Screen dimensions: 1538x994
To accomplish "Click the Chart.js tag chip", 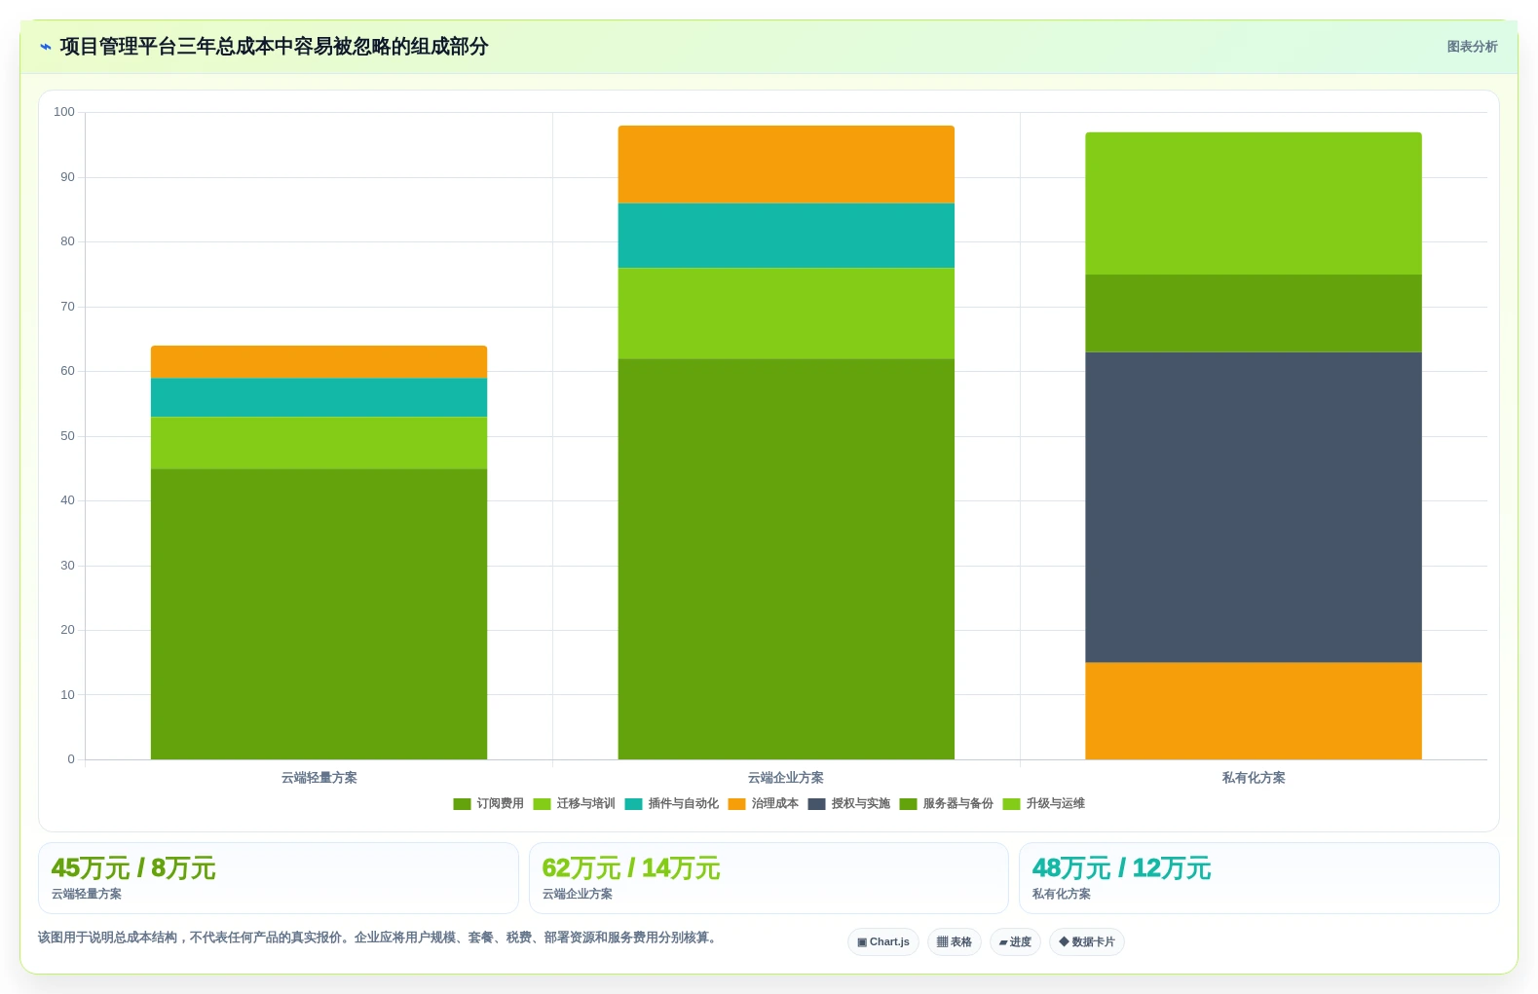I will pos(882,941).
